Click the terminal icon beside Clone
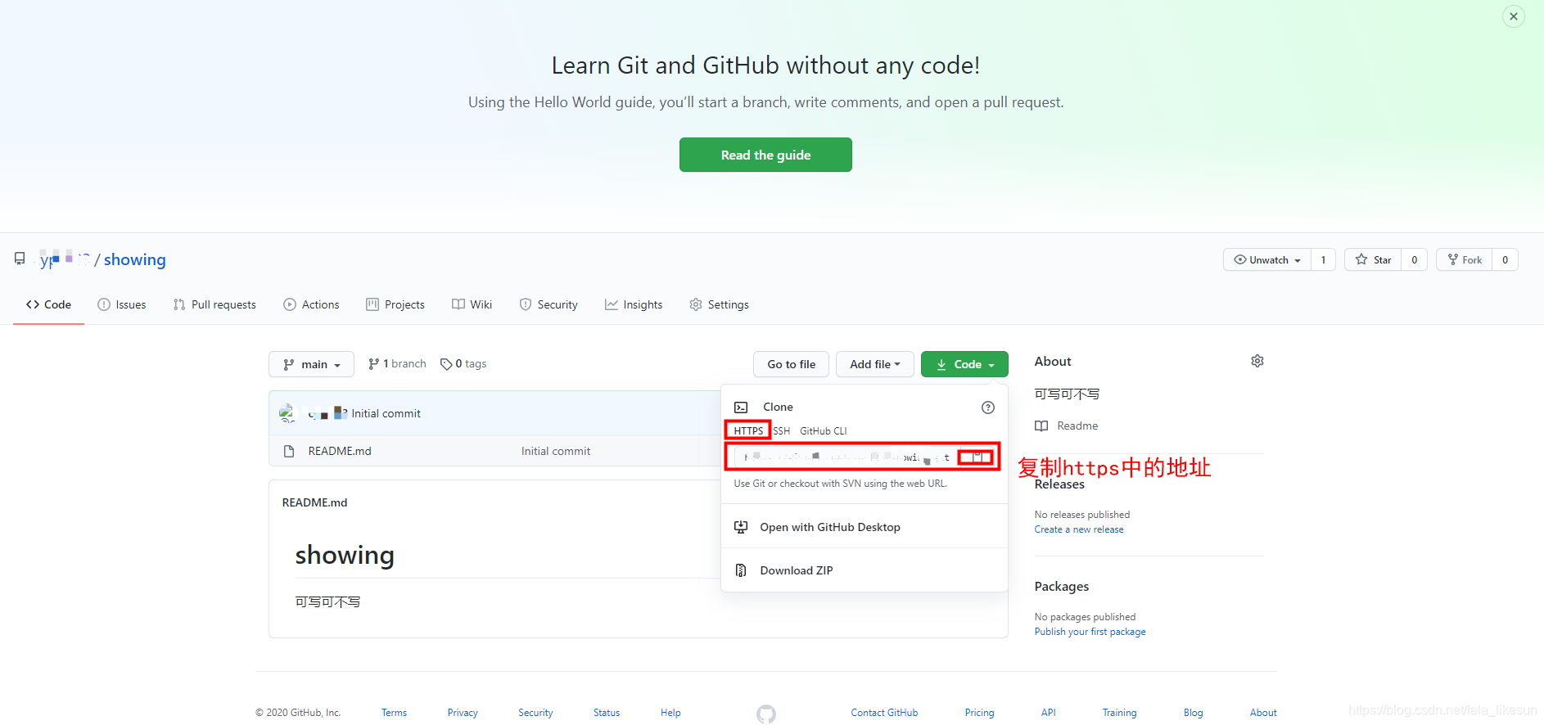1544x725 pixels. click(741, 408)
